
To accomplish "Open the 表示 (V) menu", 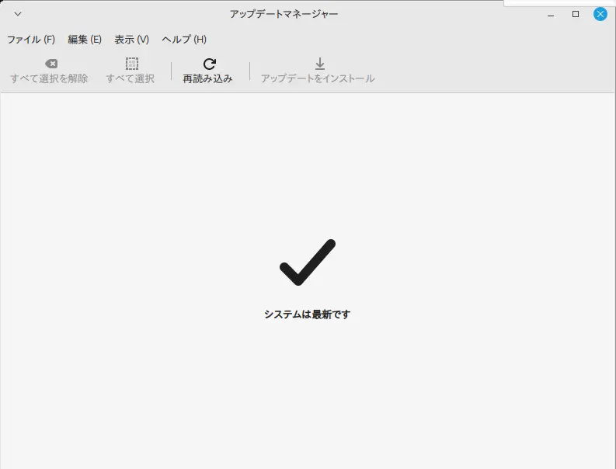I will tap(131, 40).
